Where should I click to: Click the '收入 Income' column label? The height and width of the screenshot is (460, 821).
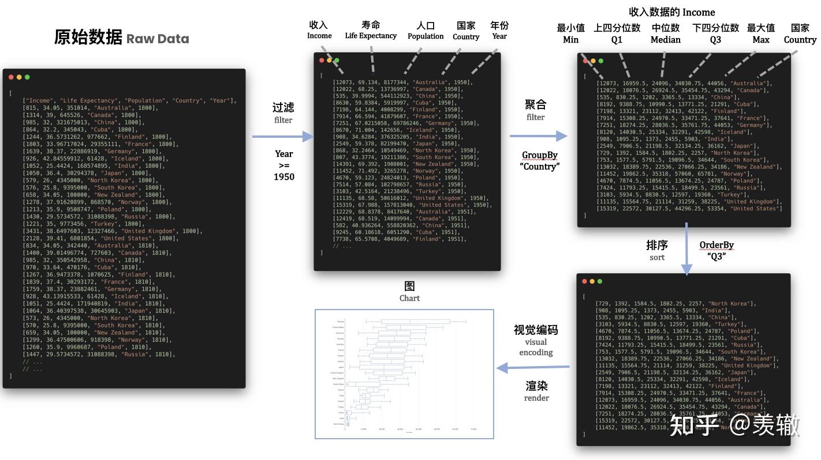click(319, 30)
